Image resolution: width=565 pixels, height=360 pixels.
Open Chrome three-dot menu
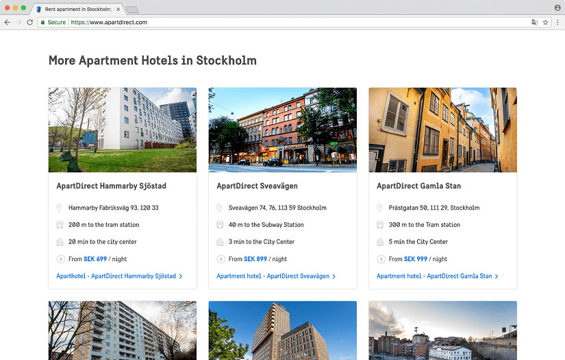[x=557, y=23]
